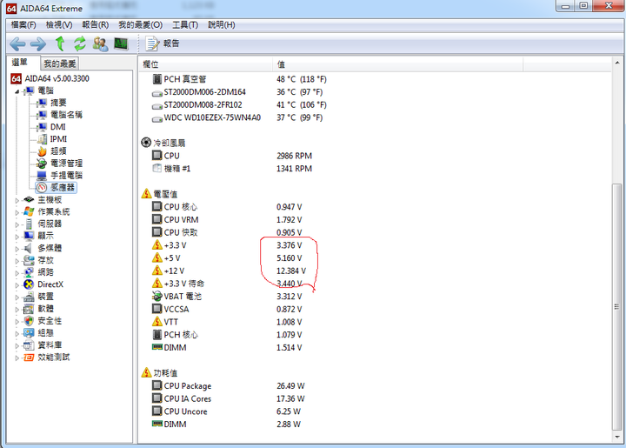This screenshot has height=448, width=626.
Task: Select 電腦名稱 in the tree
Action: (66, 115)
